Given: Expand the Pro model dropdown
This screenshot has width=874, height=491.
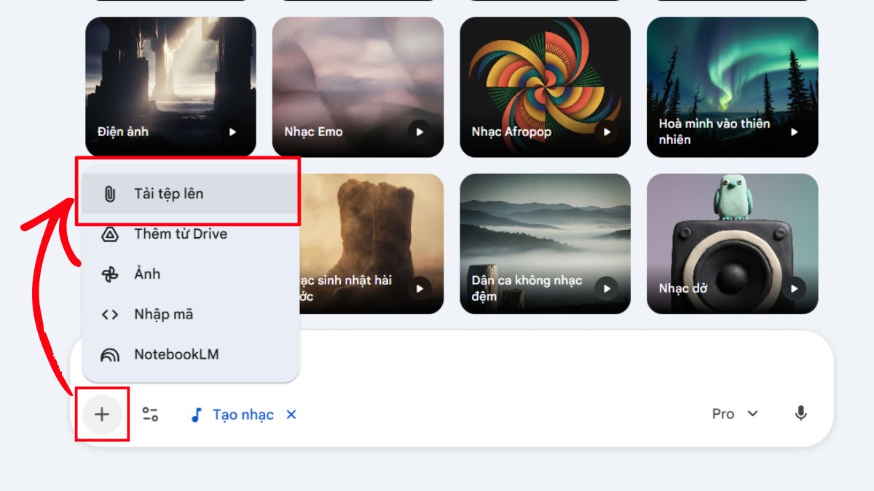Looking at the screenshot, I should [734, 414].
